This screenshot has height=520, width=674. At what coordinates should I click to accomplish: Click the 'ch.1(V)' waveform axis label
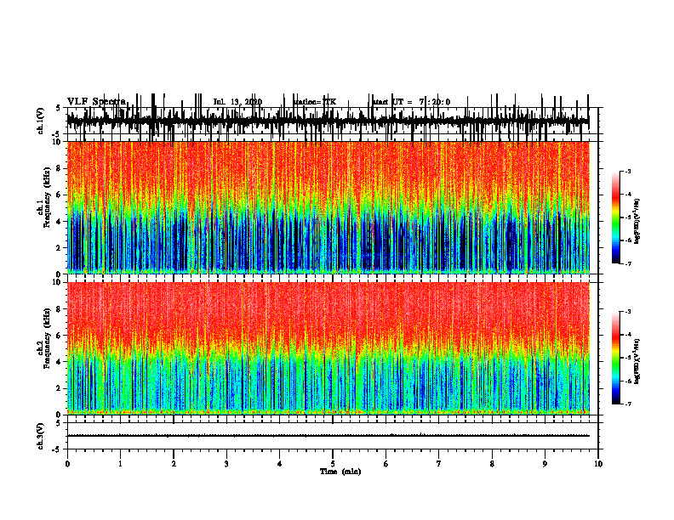coord(41,121)
